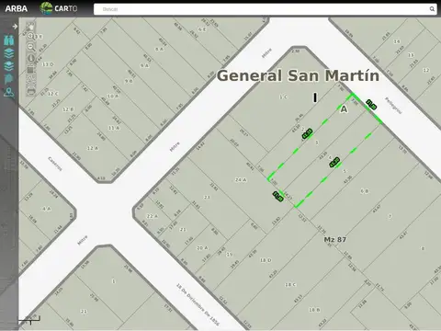
Task: Select parcel 18 B on the map
Action: (314, 310)
